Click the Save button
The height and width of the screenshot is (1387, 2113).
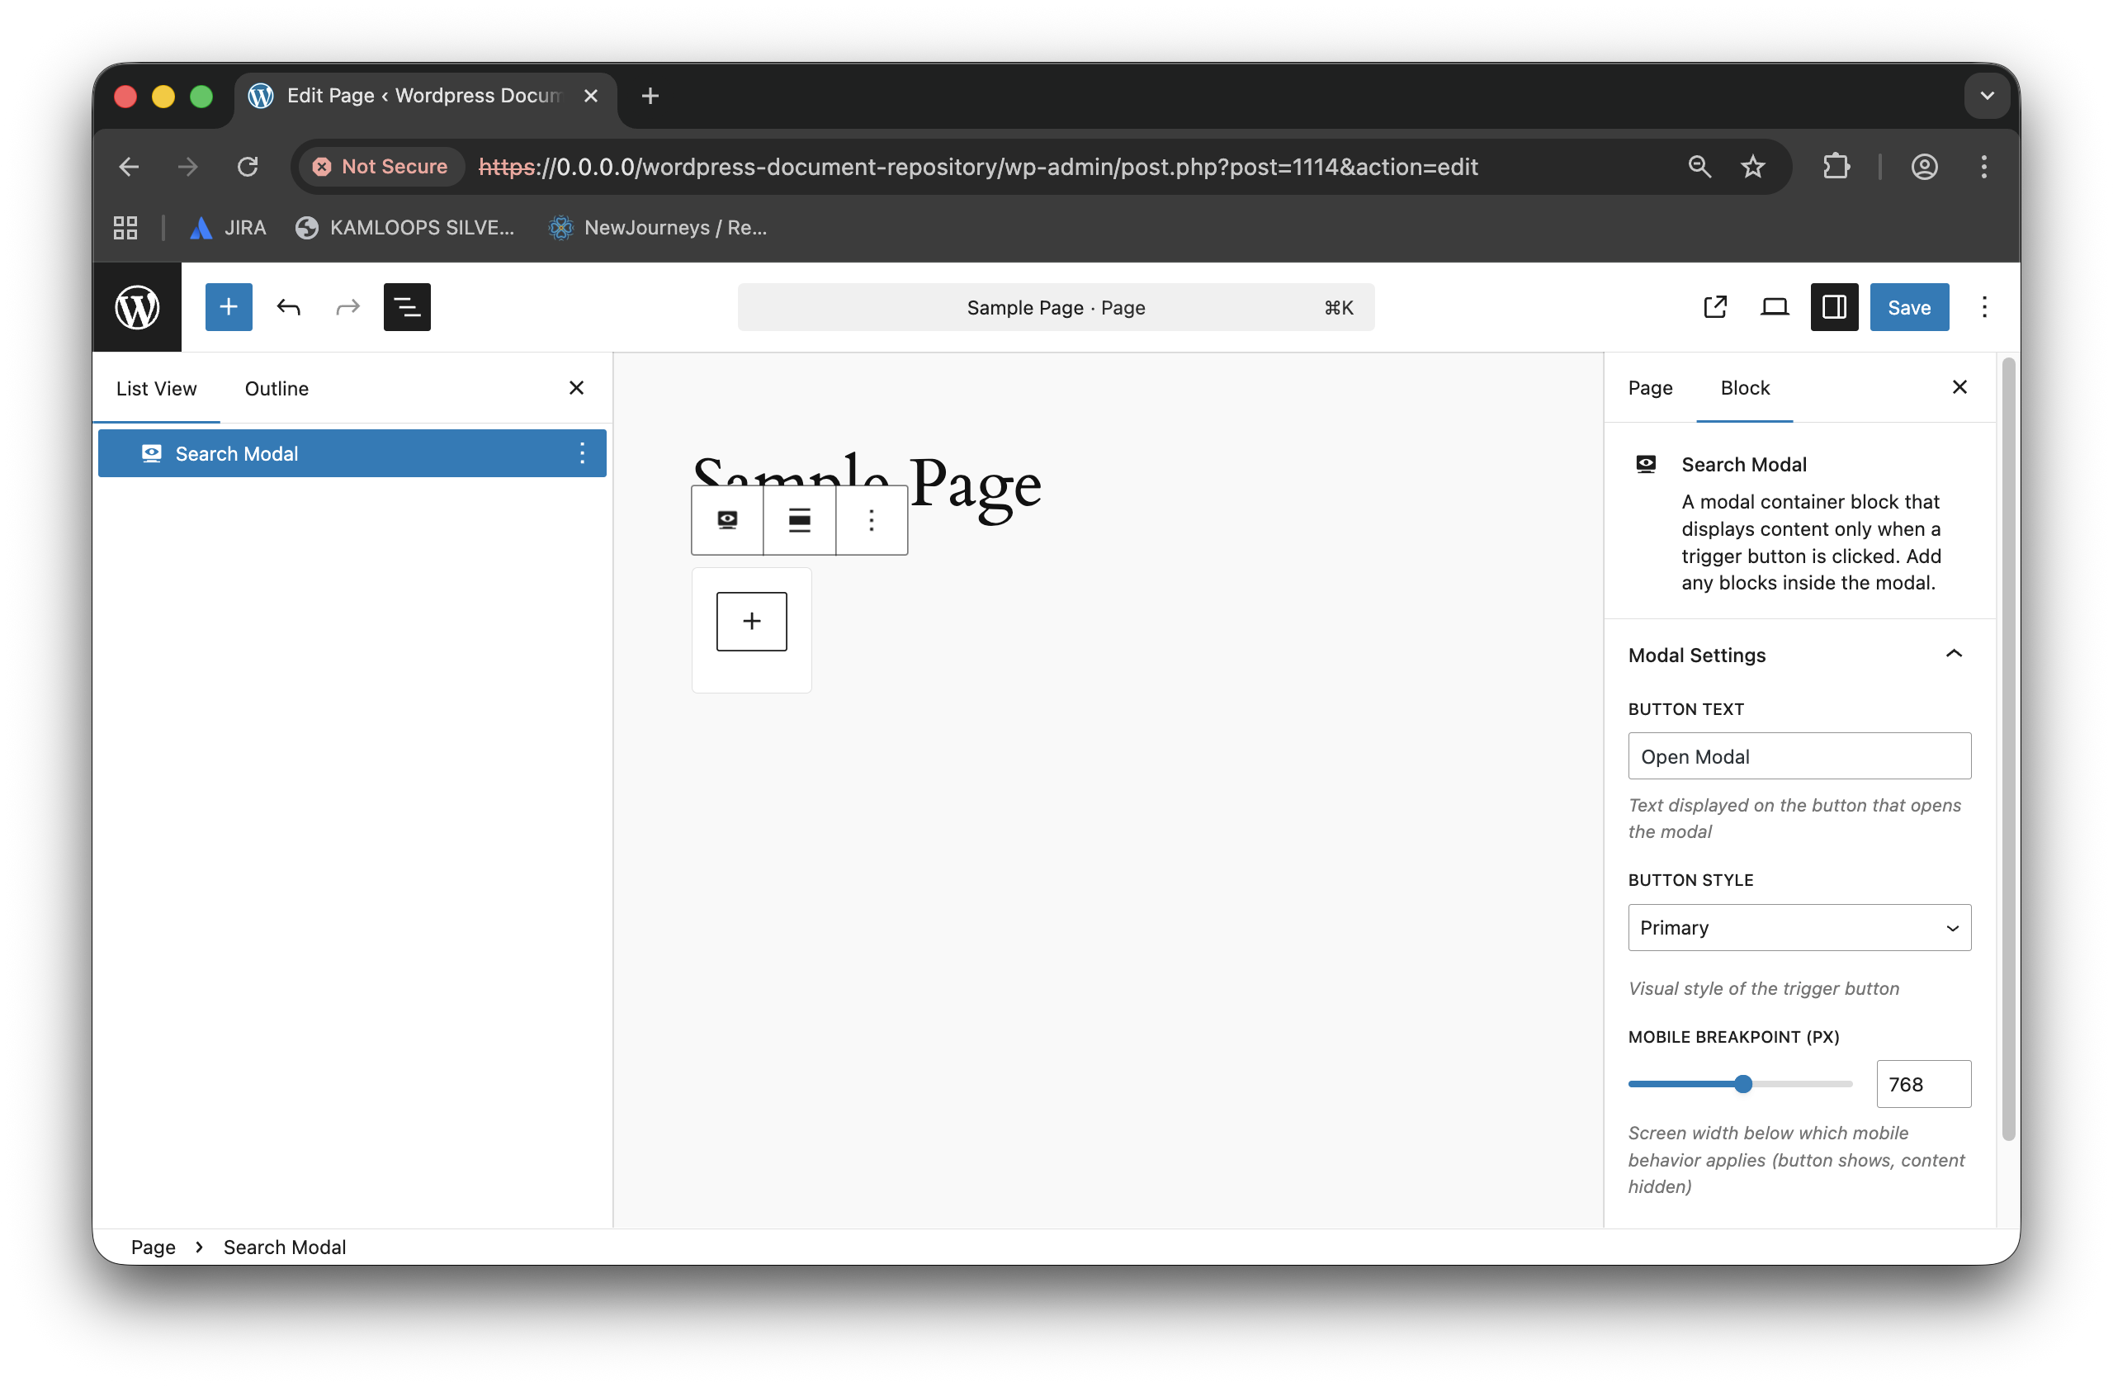pos(1909,307)
